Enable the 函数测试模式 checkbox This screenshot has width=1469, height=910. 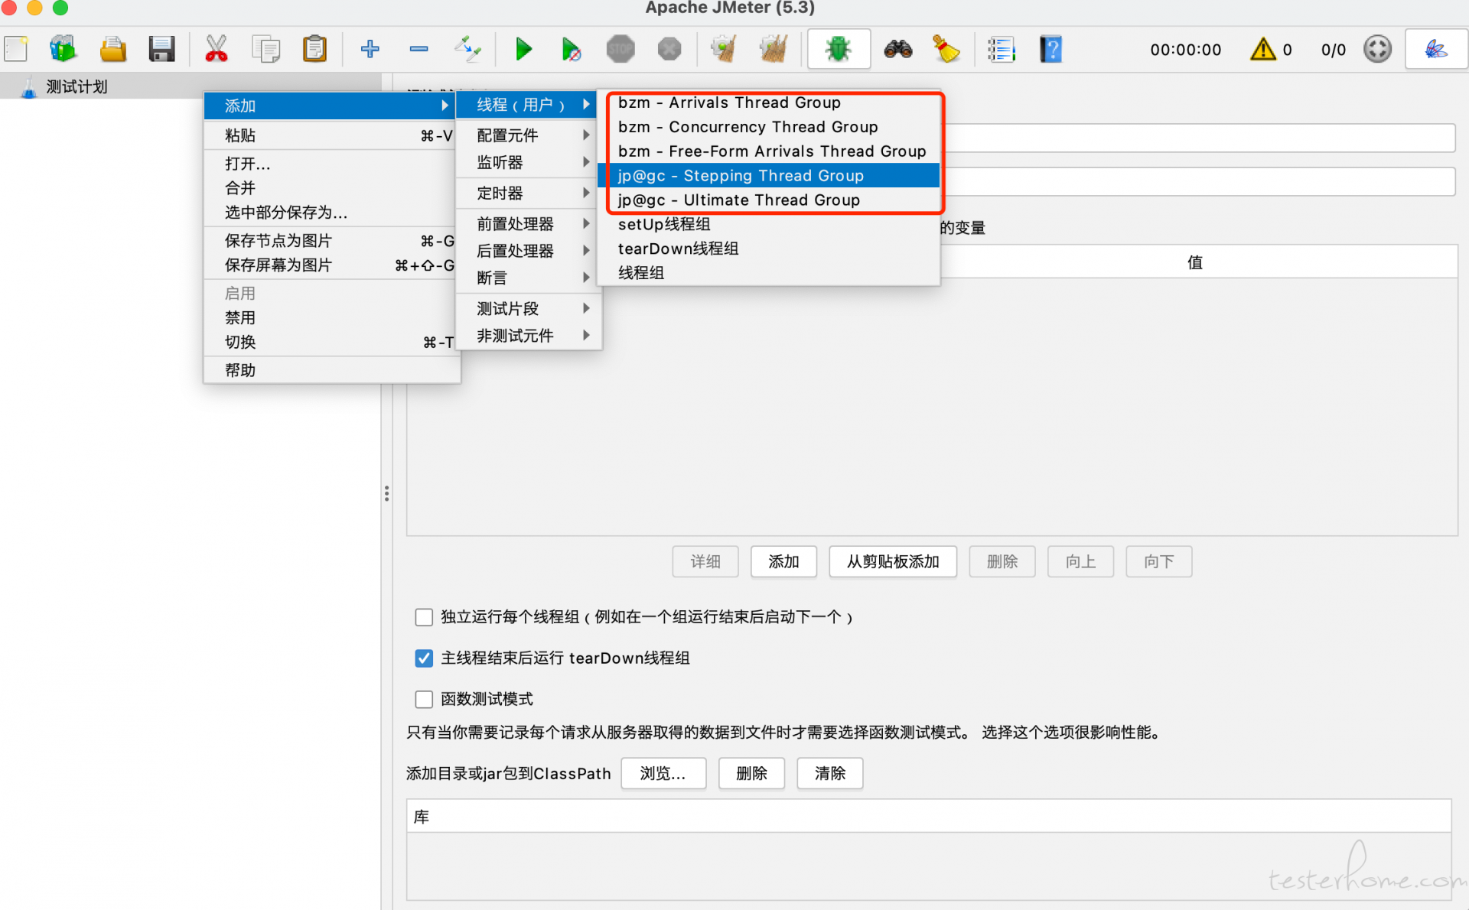click(424, 699)
